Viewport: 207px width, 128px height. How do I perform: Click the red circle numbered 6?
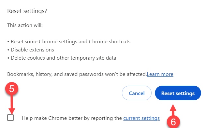click(x=173, y=122)
